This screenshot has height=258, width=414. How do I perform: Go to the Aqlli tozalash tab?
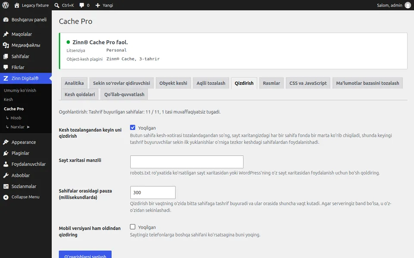(211, 83)
